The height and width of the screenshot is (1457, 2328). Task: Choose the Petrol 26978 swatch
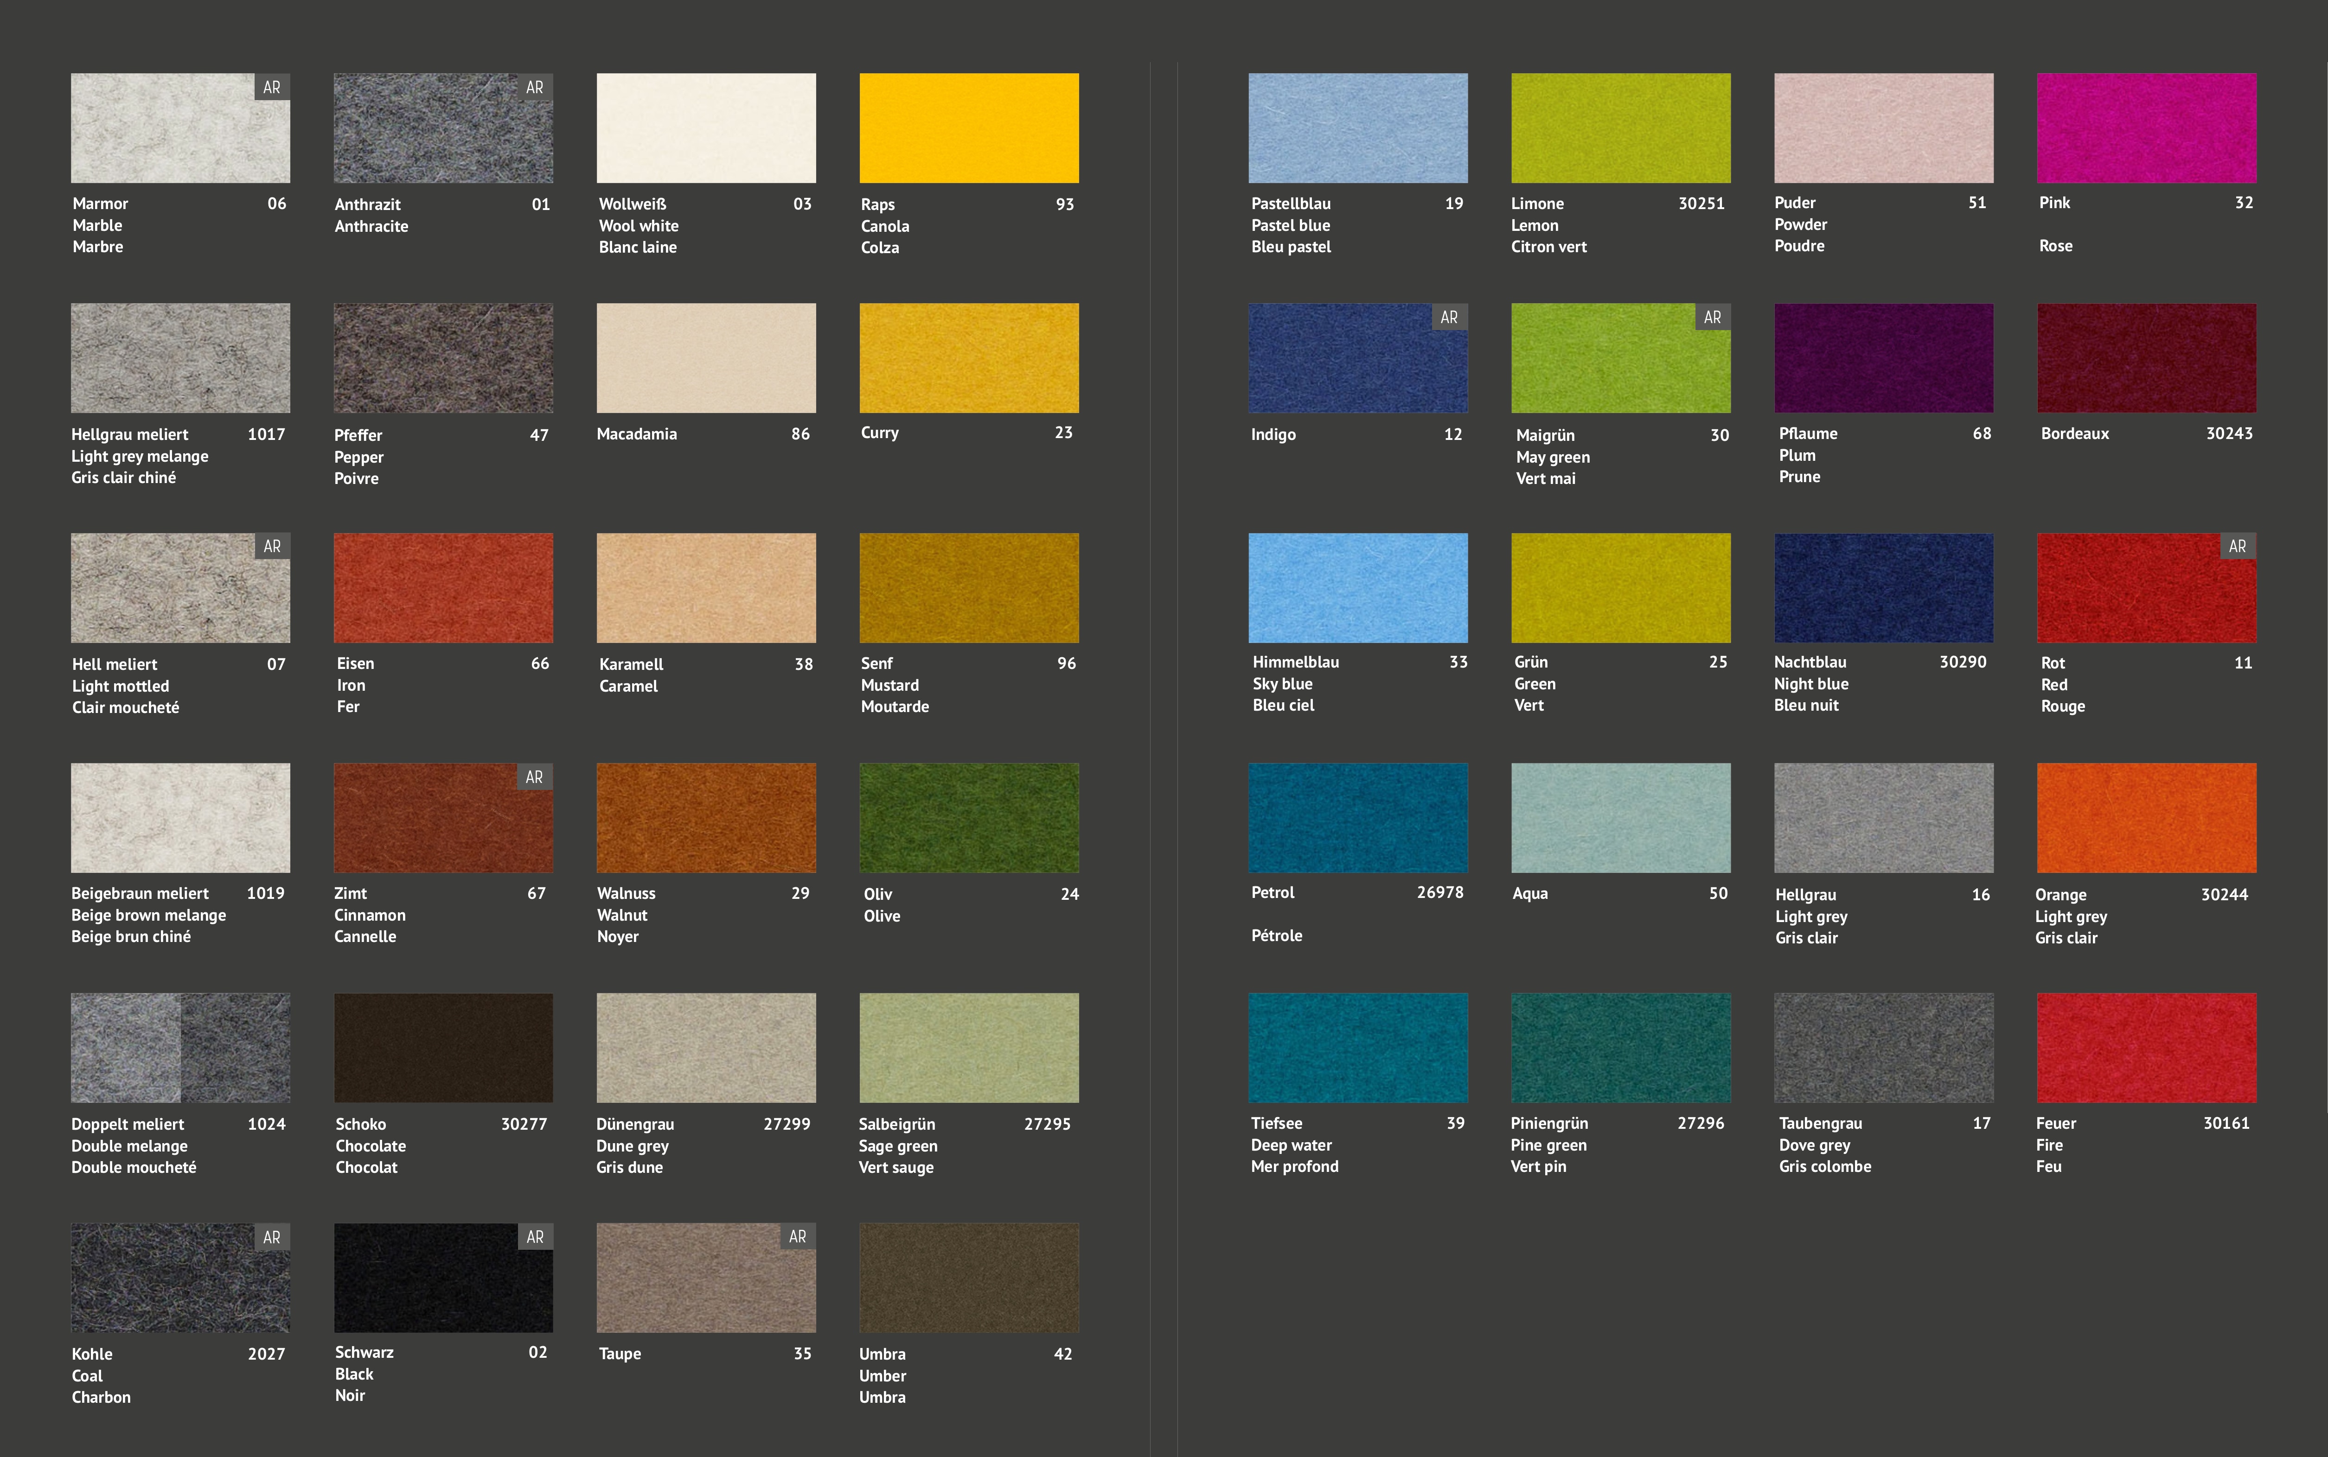click(x=1357, y=818)
